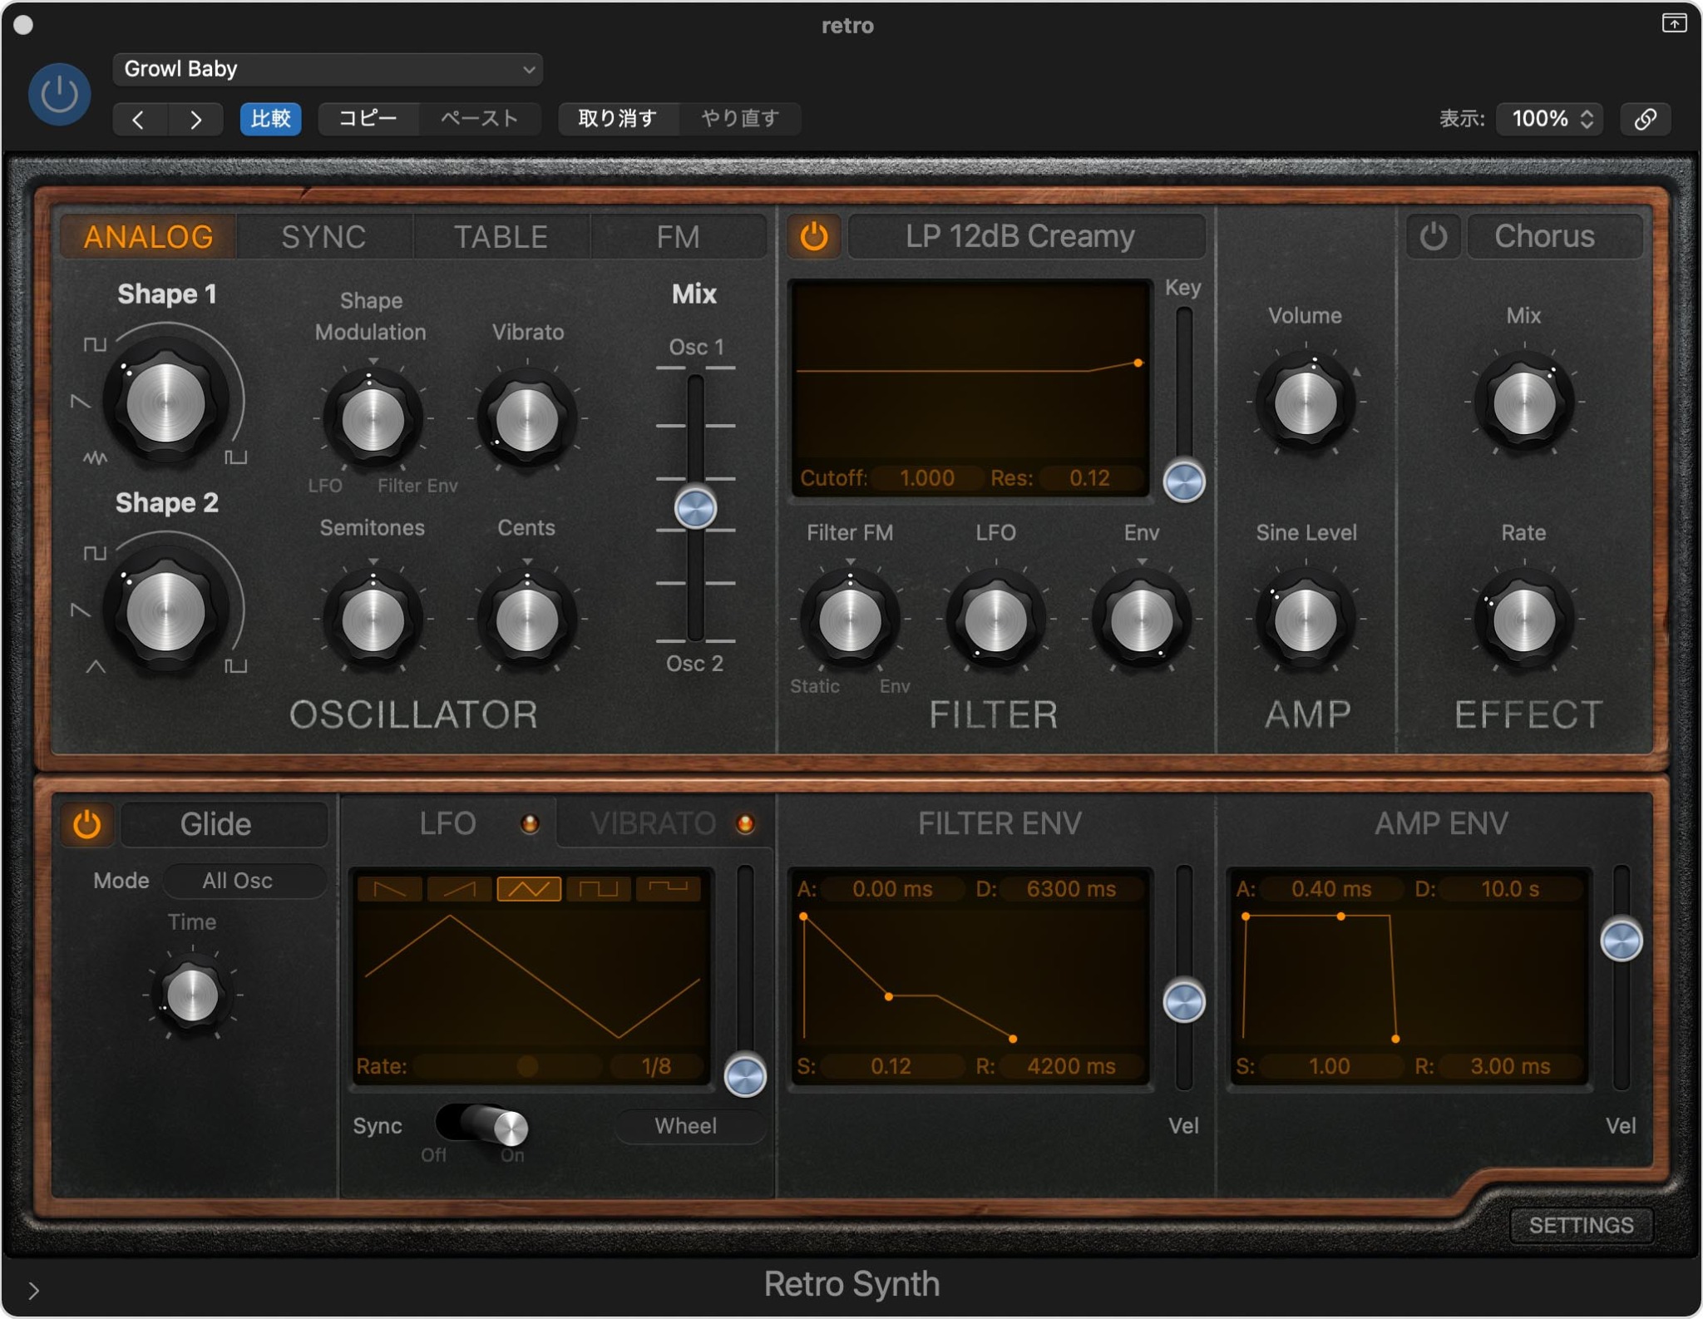Click the previous preset arrow
Screen dimensions: 1703x1319
[x=139, y=119]
